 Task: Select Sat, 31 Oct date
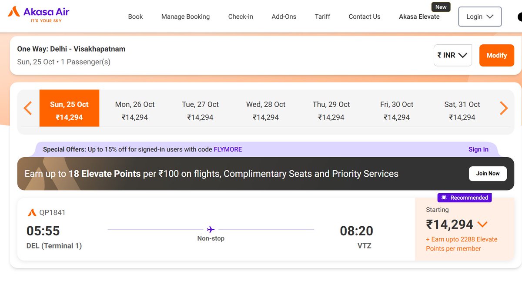tap(462, 110)
